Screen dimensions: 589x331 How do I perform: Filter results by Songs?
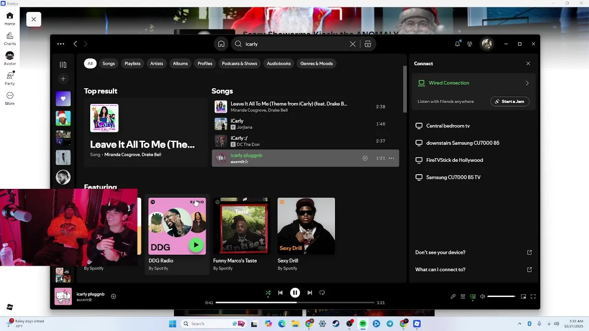109,63
